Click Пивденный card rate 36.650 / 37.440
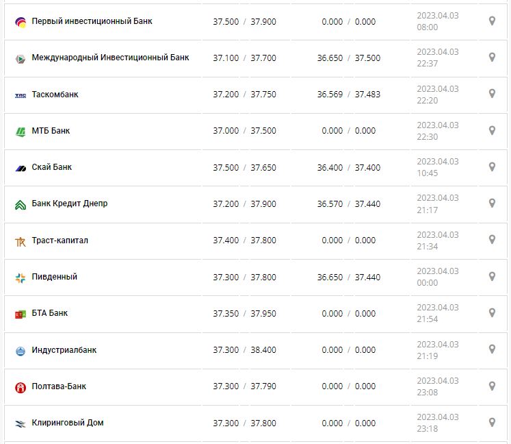 [x=348, y=277]
